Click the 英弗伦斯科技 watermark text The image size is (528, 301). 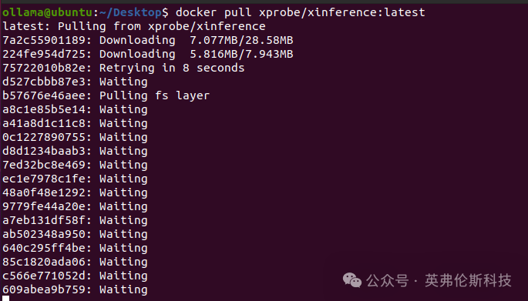pos(468,280)
